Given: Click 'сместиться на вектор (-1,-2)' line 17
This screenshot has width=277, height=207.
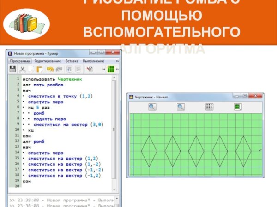Looking at the screenshot, I should (66, 170).
